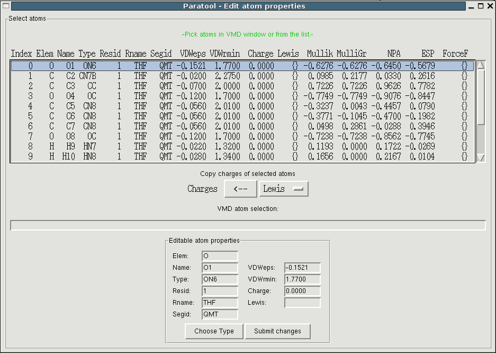496x353 pixels.
Task: Click the Name input field containing O1
Action: (x=220, y=268)
